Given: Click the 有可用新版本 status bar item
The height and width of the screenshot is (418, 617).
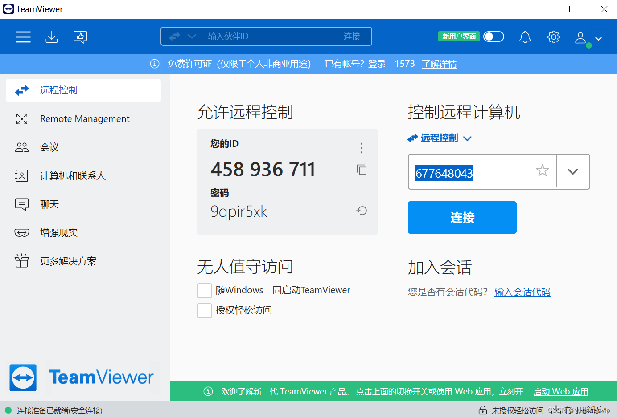Looking at the screenshot, I should tap(580, 410).
